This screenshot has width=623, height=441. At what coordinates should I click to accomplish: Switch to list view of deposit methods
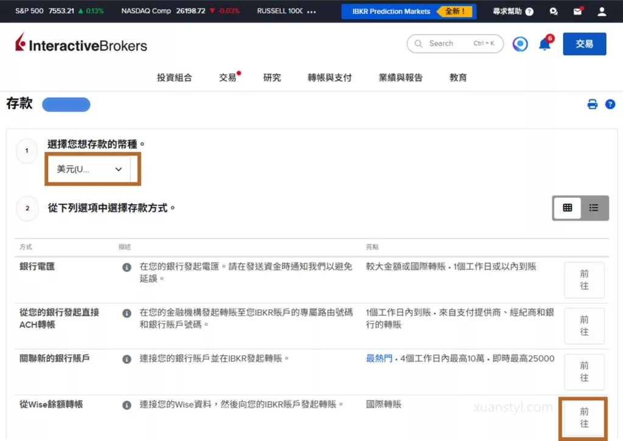click(594, 207)
